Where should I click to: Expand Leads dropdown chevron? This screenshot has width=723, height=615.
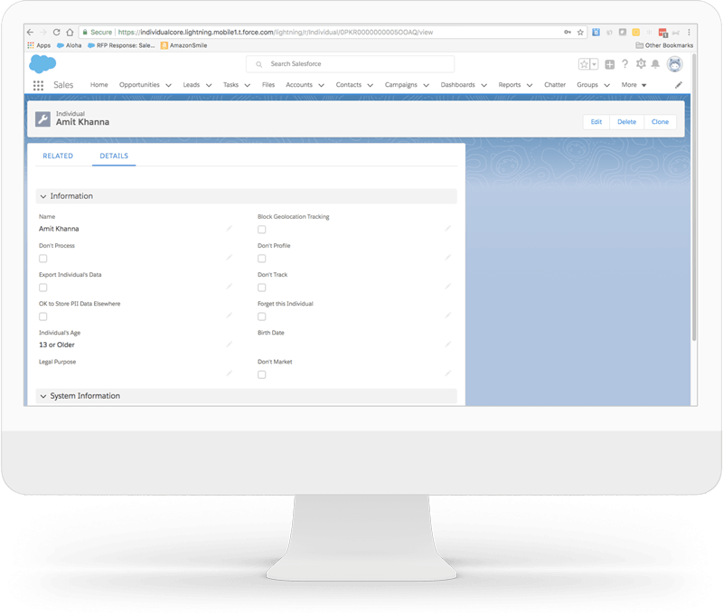[x=209, y=85]
